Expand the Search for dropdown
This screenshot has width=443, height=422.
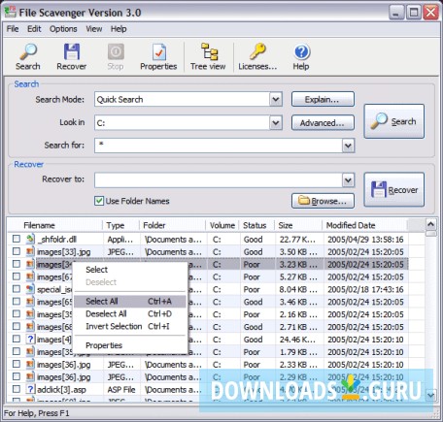(348, 146)
